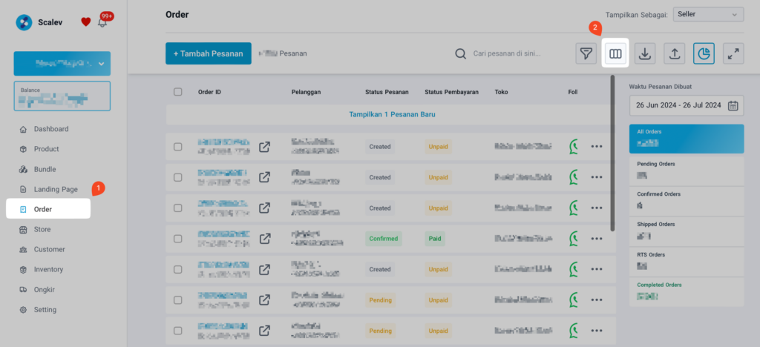Click in the Cari pesanan search field
This screenshot has width=760, height=347.
[506, 53]
